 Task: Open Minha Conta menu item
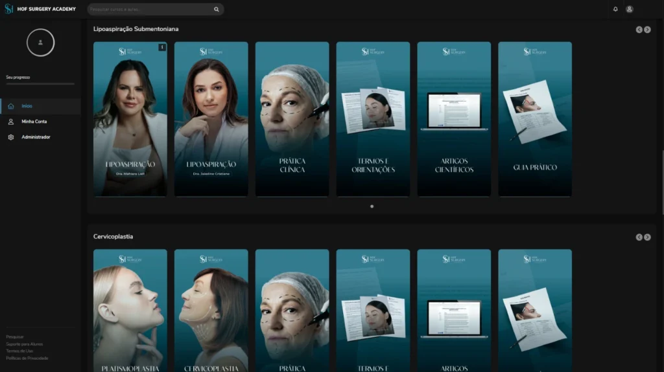click(40, 122)
